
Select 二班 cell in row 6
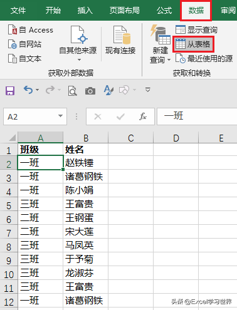coord(41,218)
